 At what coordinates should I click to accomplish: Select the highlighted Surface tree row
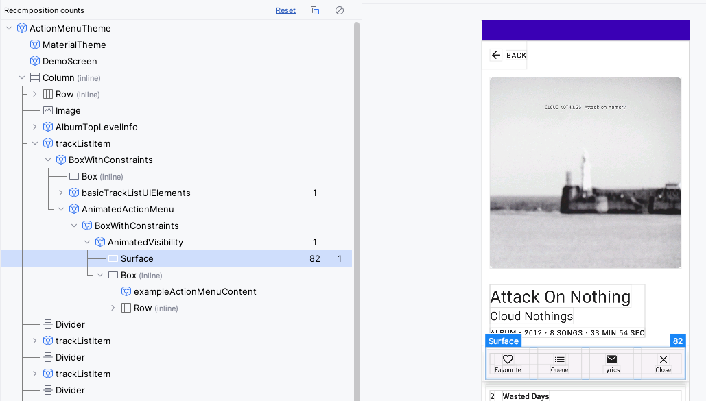pos(176,258)
